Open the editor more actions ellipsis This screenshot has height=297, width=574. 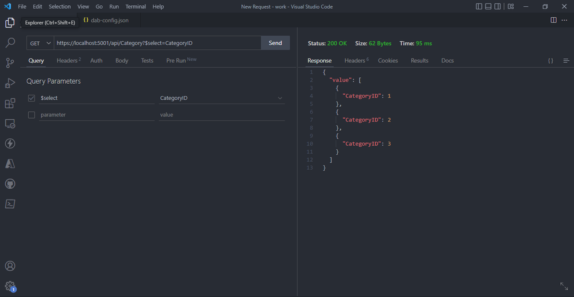tap(564, 20)
